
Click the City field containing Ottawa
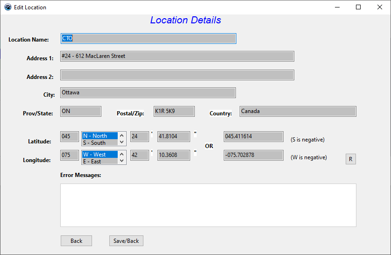pos(148,93)
